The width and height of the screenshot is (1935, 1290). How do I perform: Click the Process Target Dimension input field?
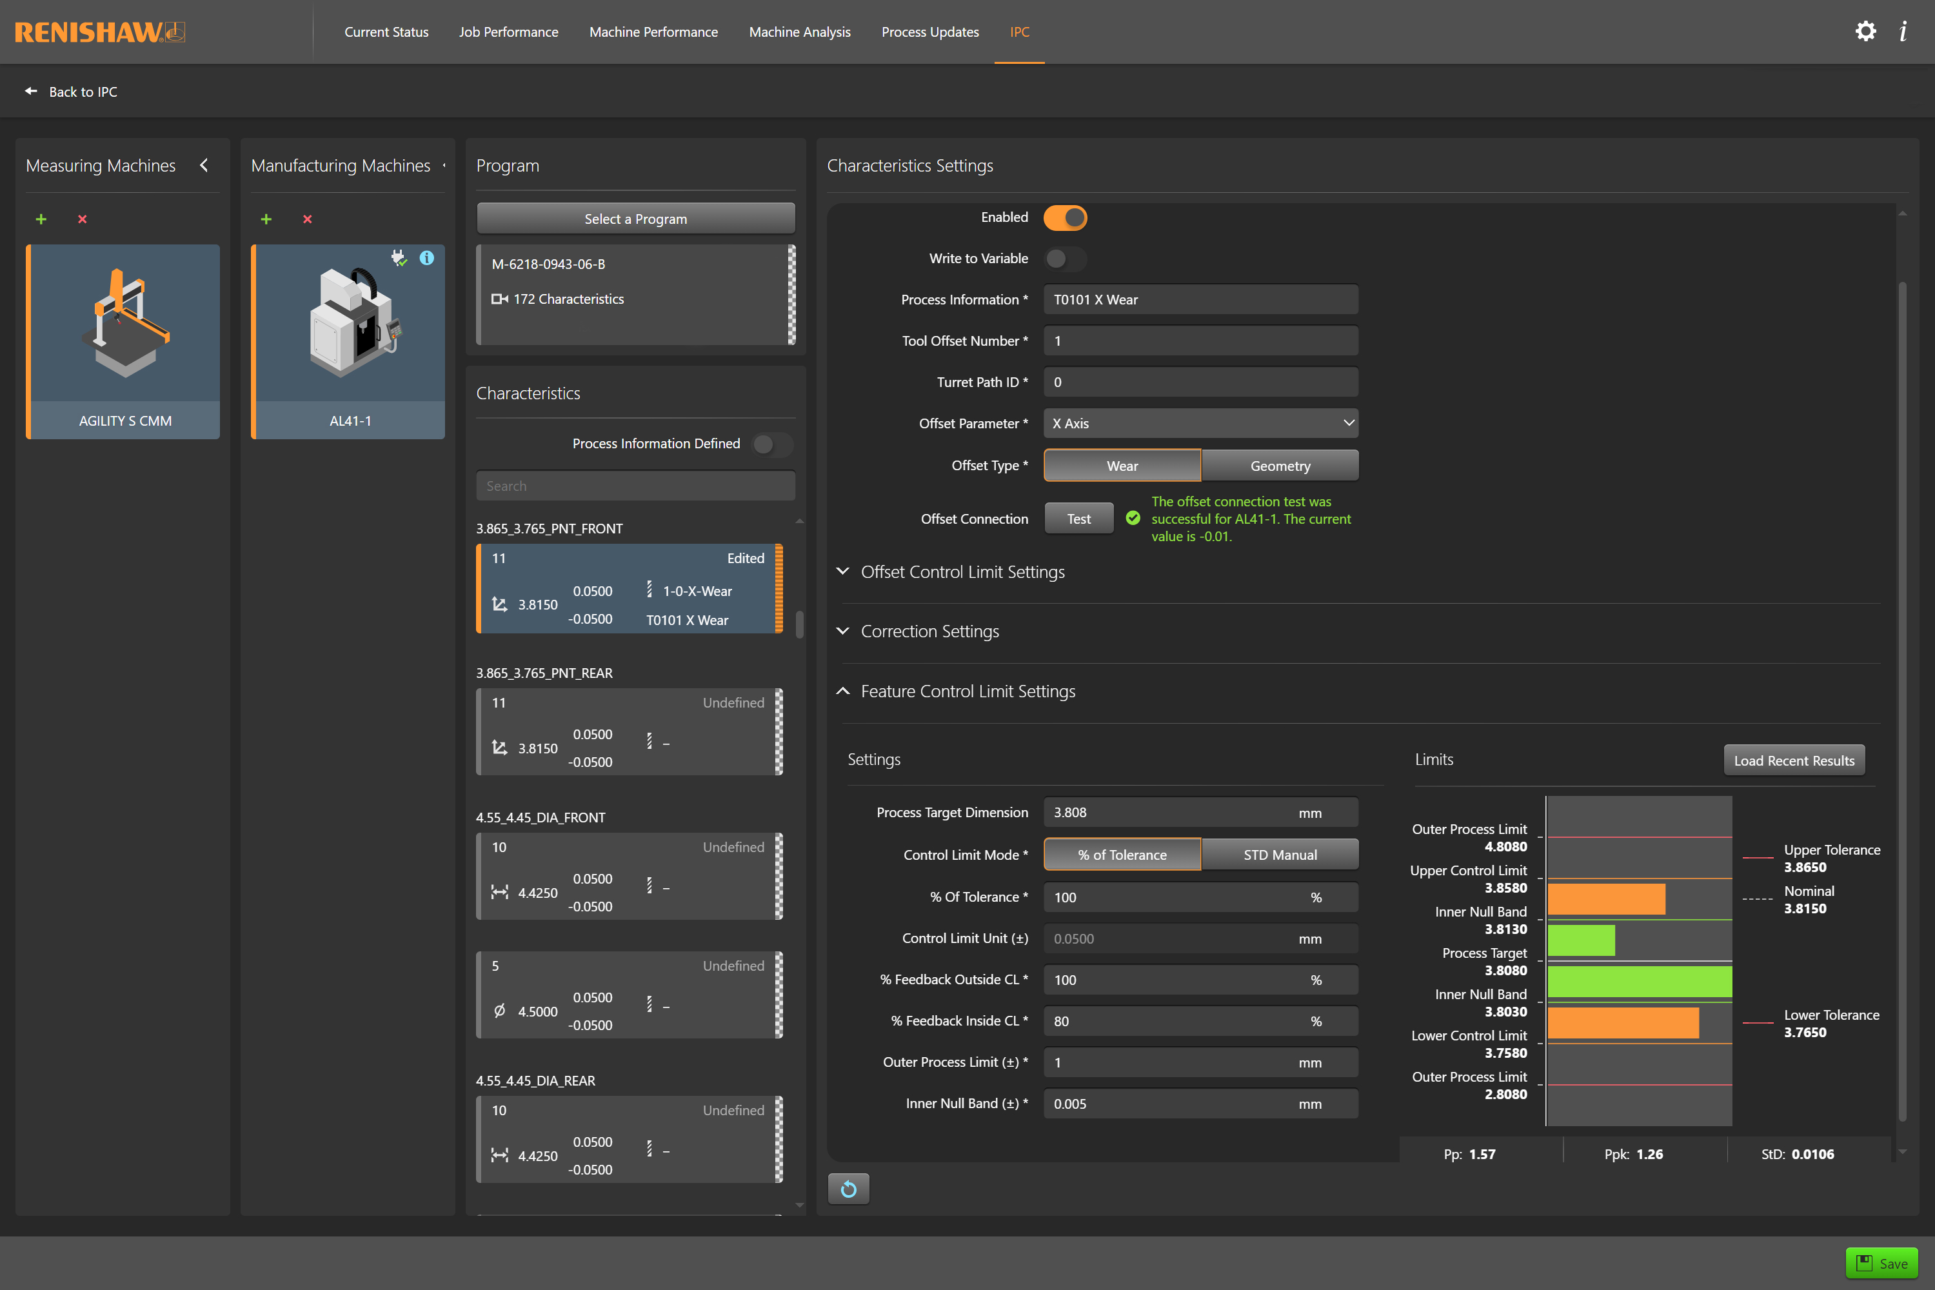[x=1168, y=812]
